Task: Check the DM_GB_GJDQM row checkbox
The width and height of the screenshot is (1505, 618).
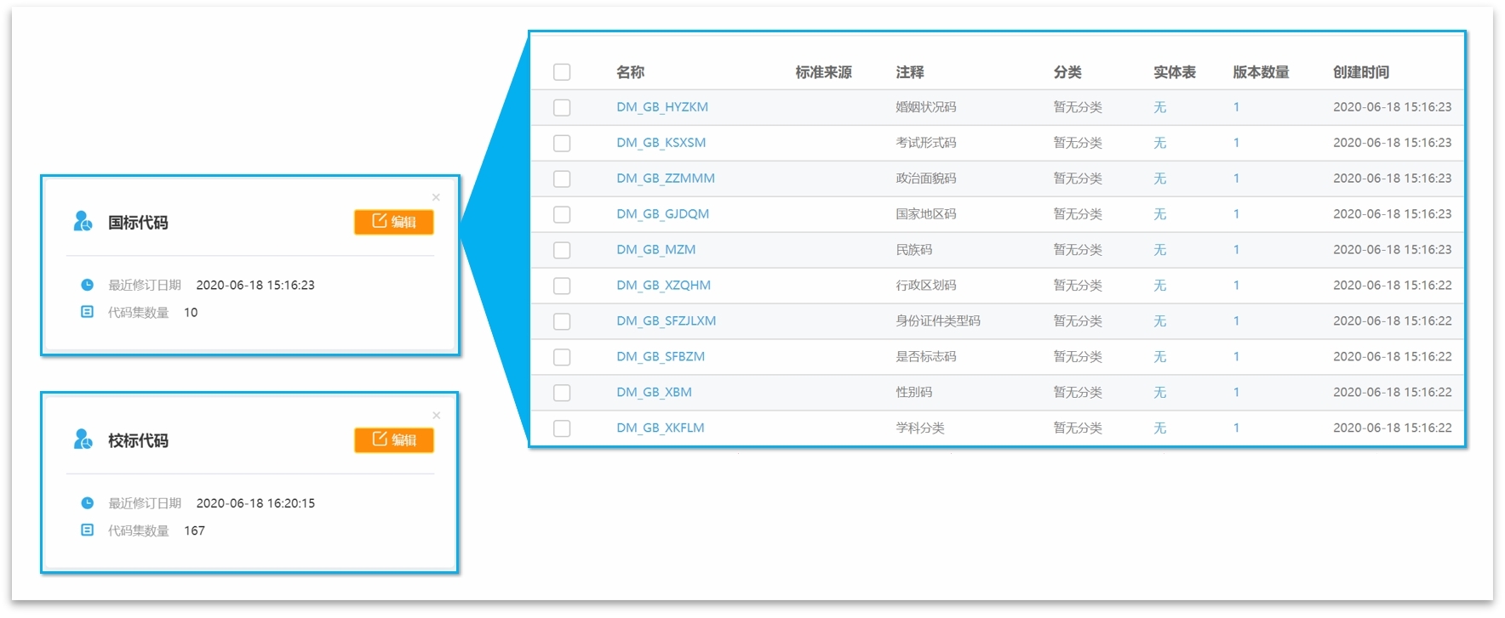Action: point(562,215)
